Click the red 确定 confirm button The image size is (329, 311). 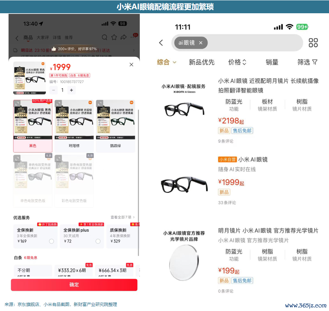pyautogui.click(x=74, y=285)
